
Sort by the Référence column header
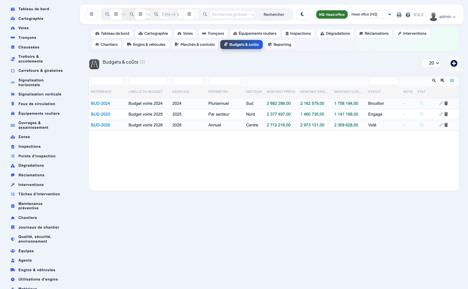(x=101, y=92)
